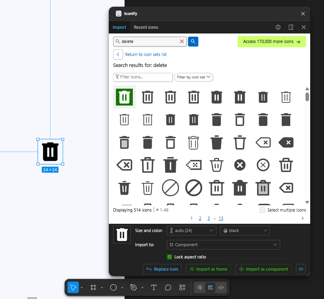Select the filled circle X icon
324x299 pixels.
[x=240, y=165]
